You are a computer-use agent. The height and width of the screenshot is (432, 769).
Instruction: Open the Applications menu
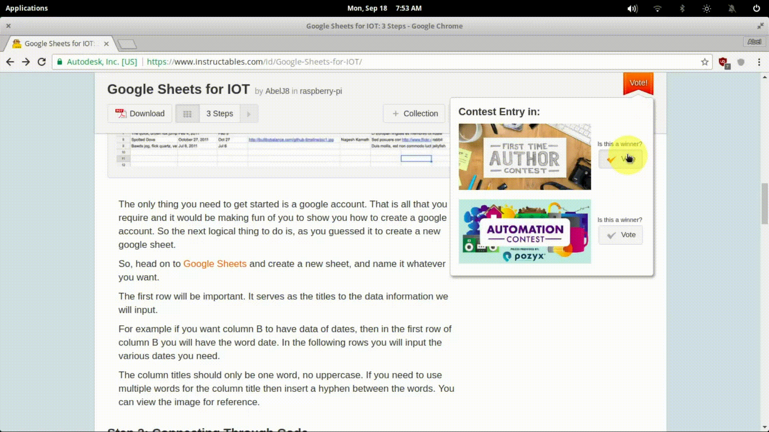(26, 8)
